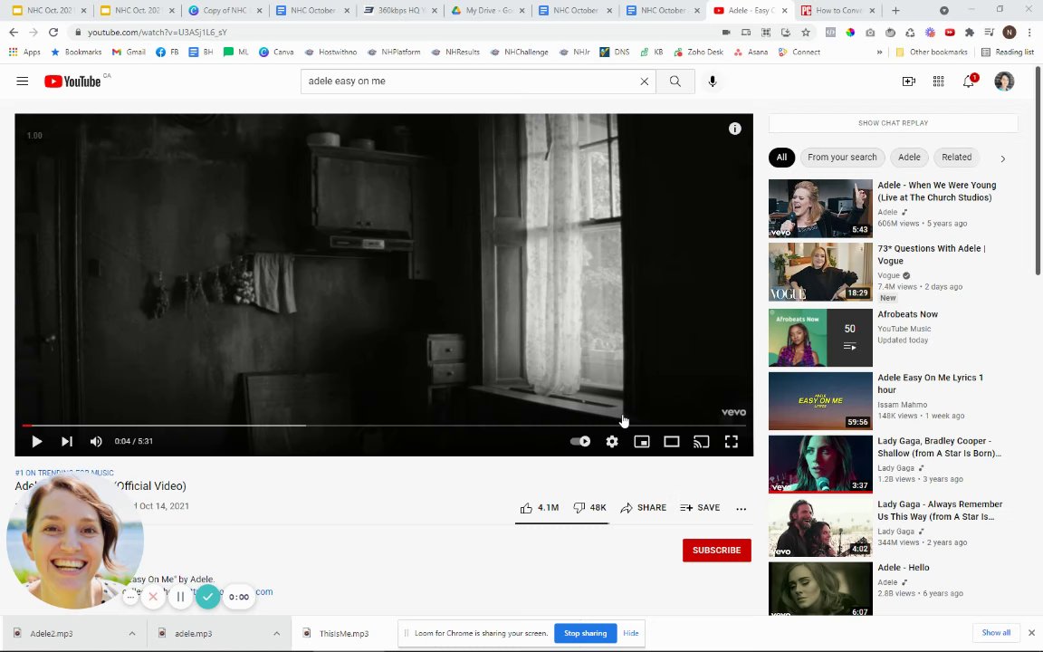Open When We Were Young thumbnail
The width and height of the screenshot is (1043, 652).
click(820, 208)
